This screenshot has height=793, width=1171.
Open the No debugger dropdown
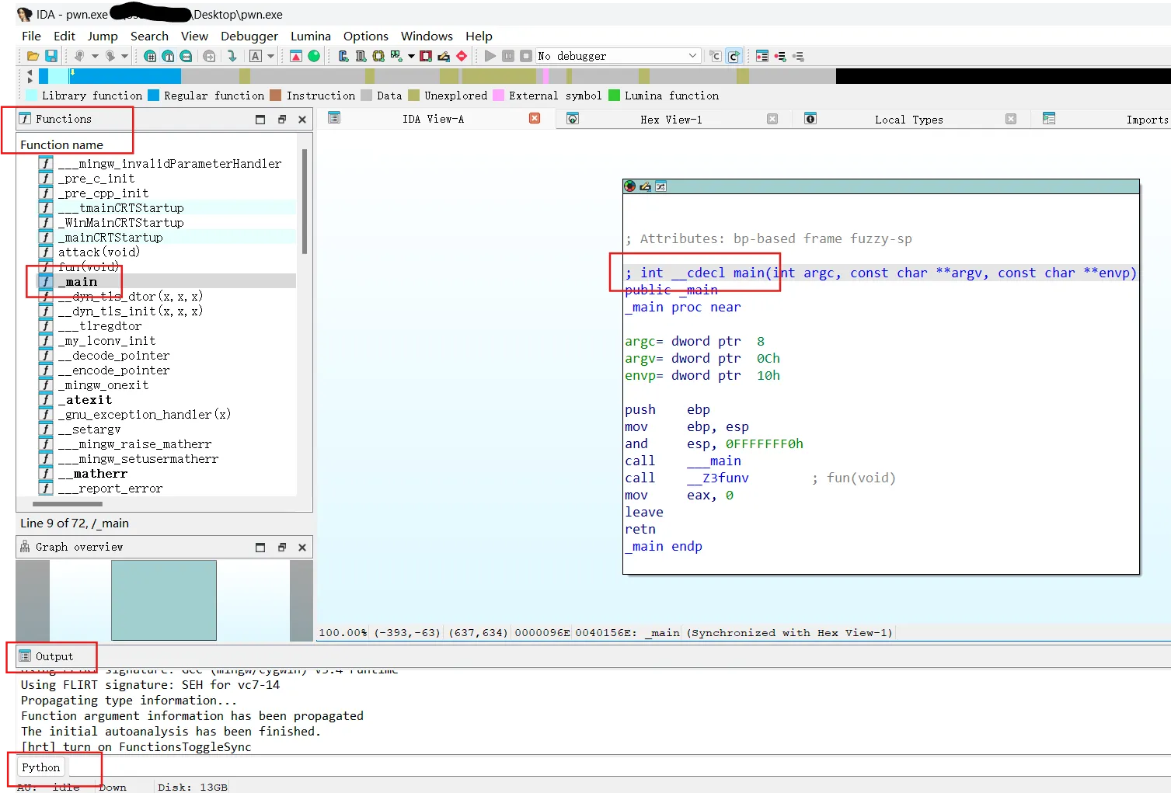692,56
